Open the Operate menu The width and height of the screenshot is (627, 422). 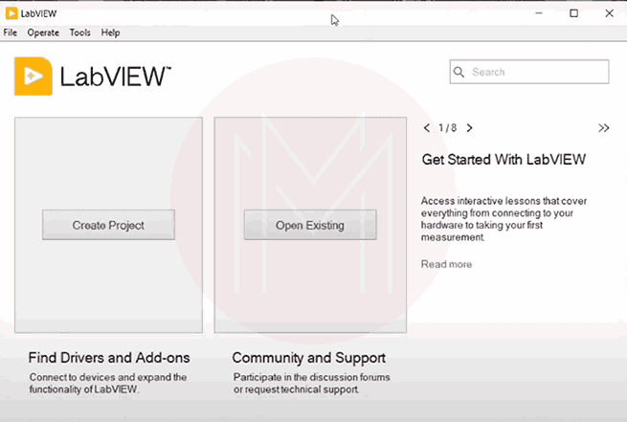point(43,33)
